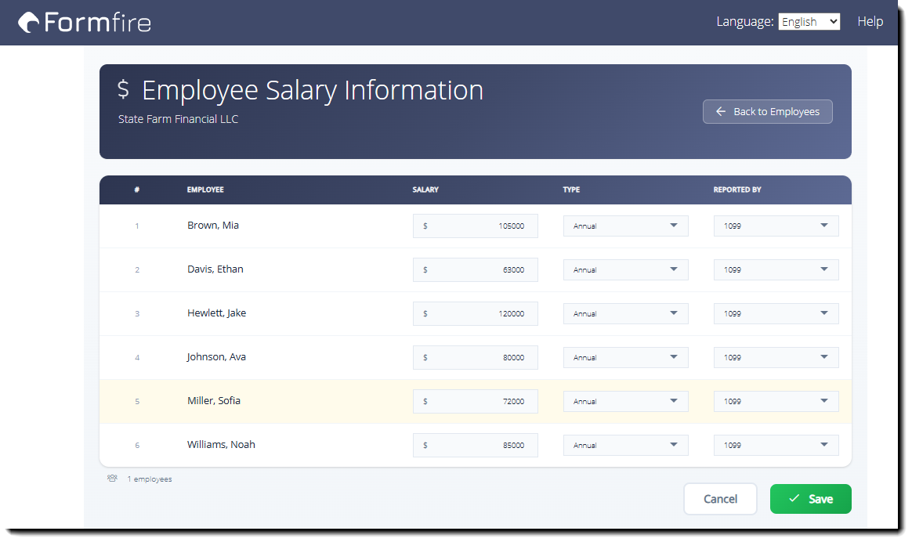
Task: Open the Reported By dropdown for Hewlett, Jake
Action: pos(776,313)
